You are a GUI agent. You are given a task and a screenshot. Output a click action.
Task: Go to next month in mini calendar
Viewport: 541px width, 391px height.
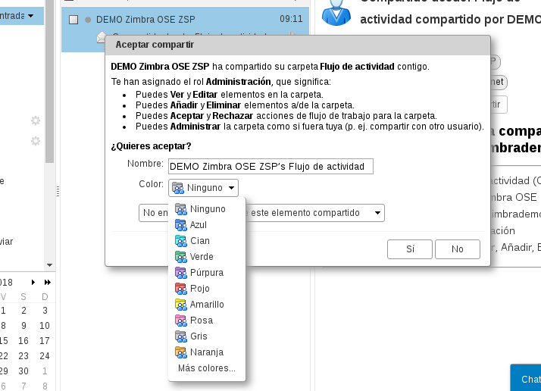point(33,283)
